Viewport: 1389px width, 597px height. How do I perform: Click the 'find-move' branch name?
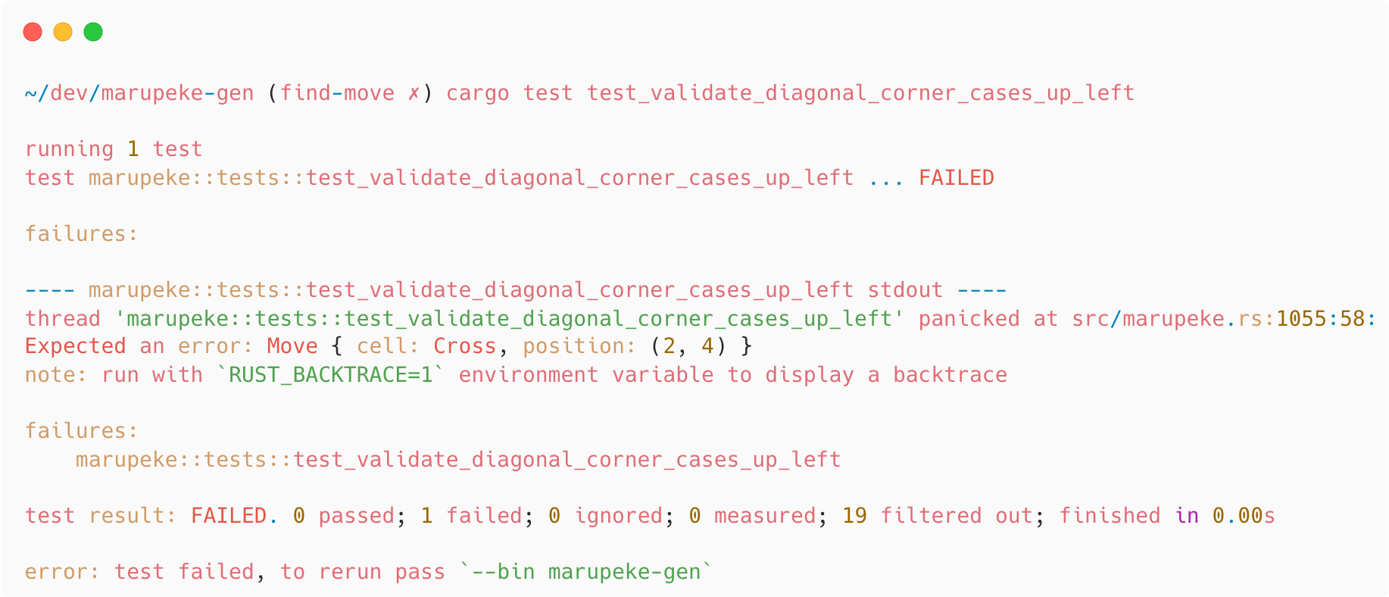point(338,93)
